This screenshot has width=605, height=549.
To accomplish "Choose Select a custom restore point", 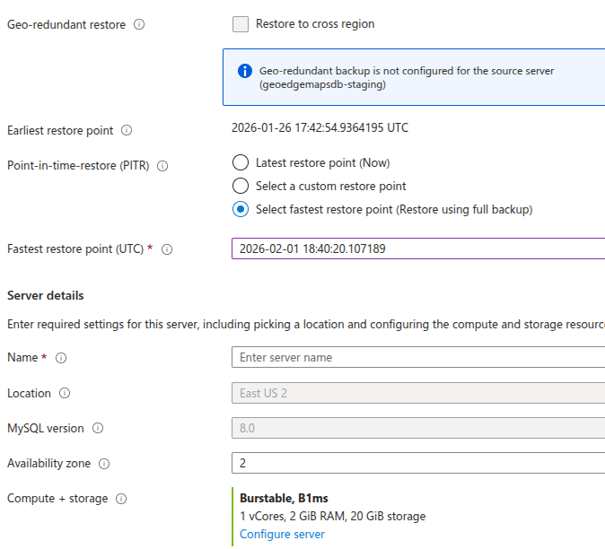I will 241,186.
